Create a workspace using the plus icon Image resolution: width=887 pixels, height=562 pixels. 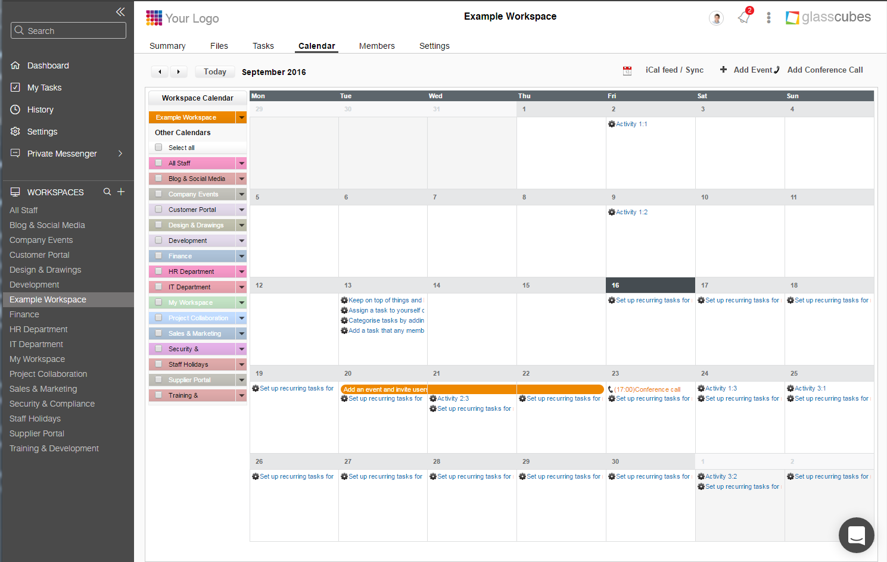point(121,192)
